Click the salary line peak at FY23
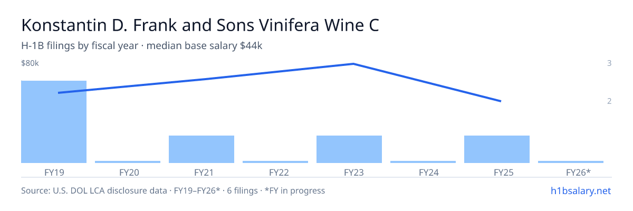 [x=353, y=64]
